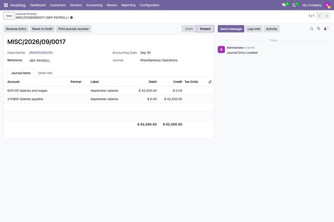This screenshot has width=334, height=222.
Task: Click the Reference field SEP-PAYROLL
Action: [40, 60]
